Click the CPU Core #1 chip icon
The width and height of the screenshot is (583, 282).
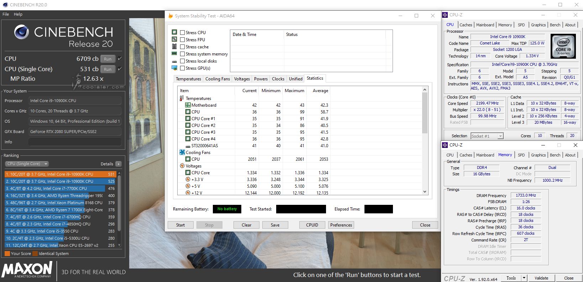click(x=188, y=119)
